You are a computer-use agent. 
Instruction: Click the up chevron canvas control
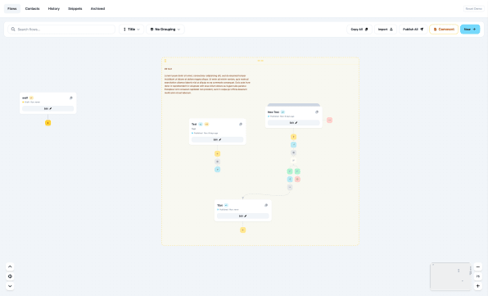10,266
